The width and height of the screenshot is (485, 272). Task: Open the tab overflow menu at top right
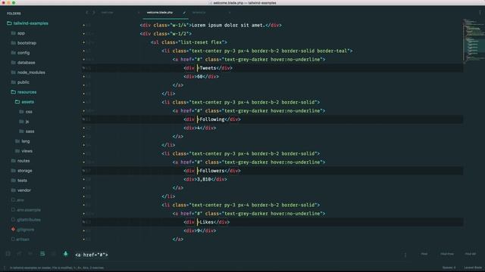[480, 12]
